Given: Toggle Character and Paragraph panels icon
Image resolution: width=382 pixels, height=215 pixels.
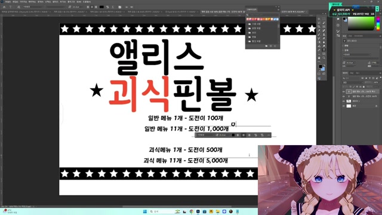Looking at the screenshot, I should pos(120,7).
